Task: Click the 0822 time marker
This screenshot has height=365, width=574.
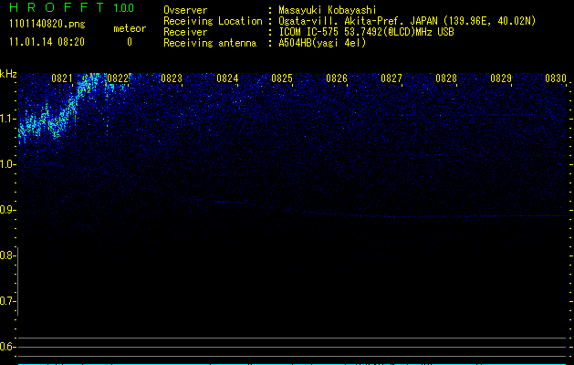Action: click(x=118, y=78)
